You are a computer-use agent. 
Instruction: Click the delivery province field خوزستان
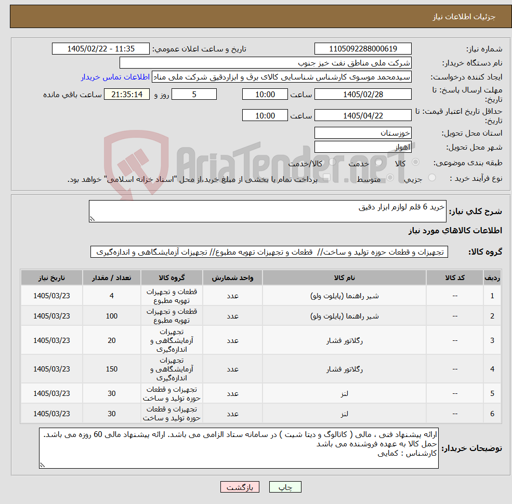[x=363, y=133]
